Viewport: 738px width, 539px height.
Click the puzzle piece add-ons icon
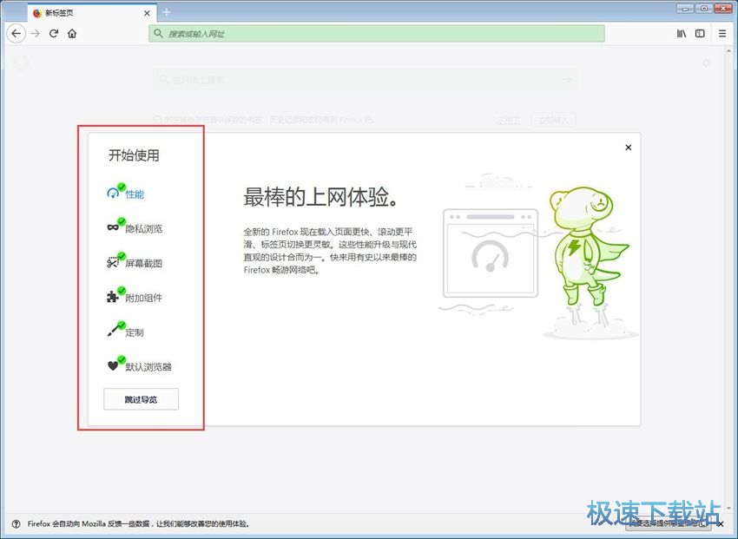[x=113, y=297]
